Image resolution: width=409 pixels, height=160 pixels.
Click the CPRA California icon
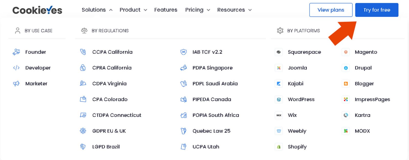[x=83, y=68]
